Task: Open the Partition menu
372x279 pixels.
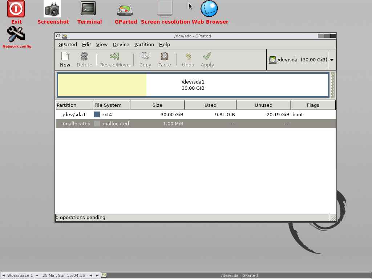Action: click(x=144, y=44)
